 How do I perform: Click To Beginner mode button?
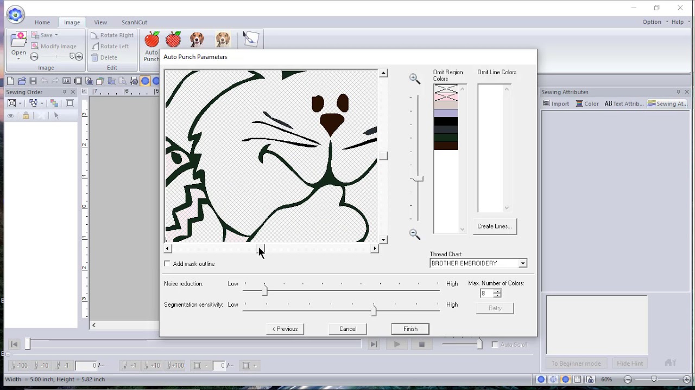pos(576,363)
